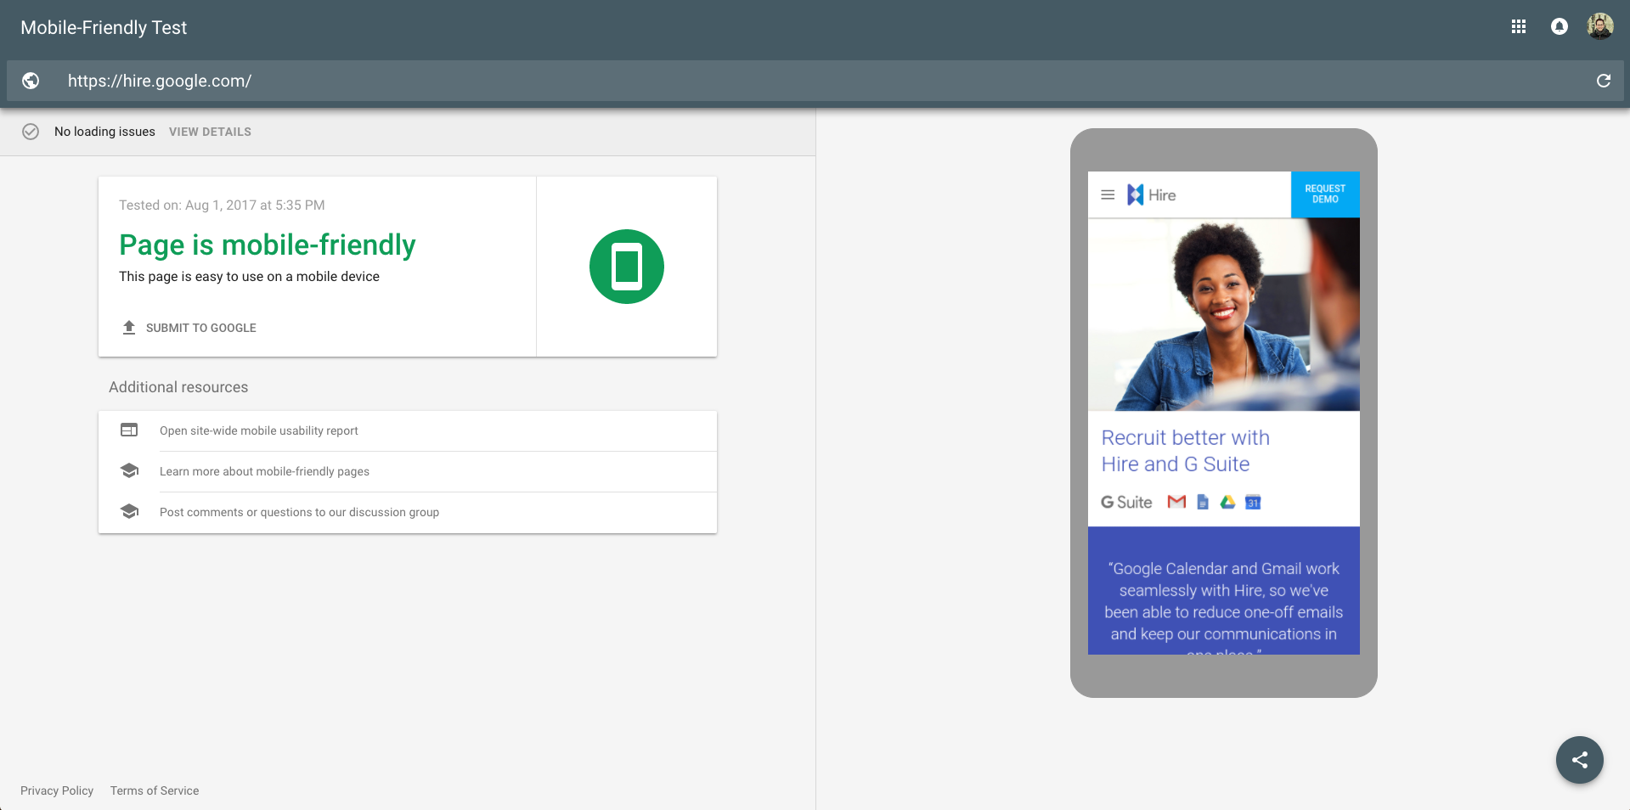This screenshot has height=810, width=1630.
Task: Click the graduation cap icon beside Learn more
Action: [129, 471]
